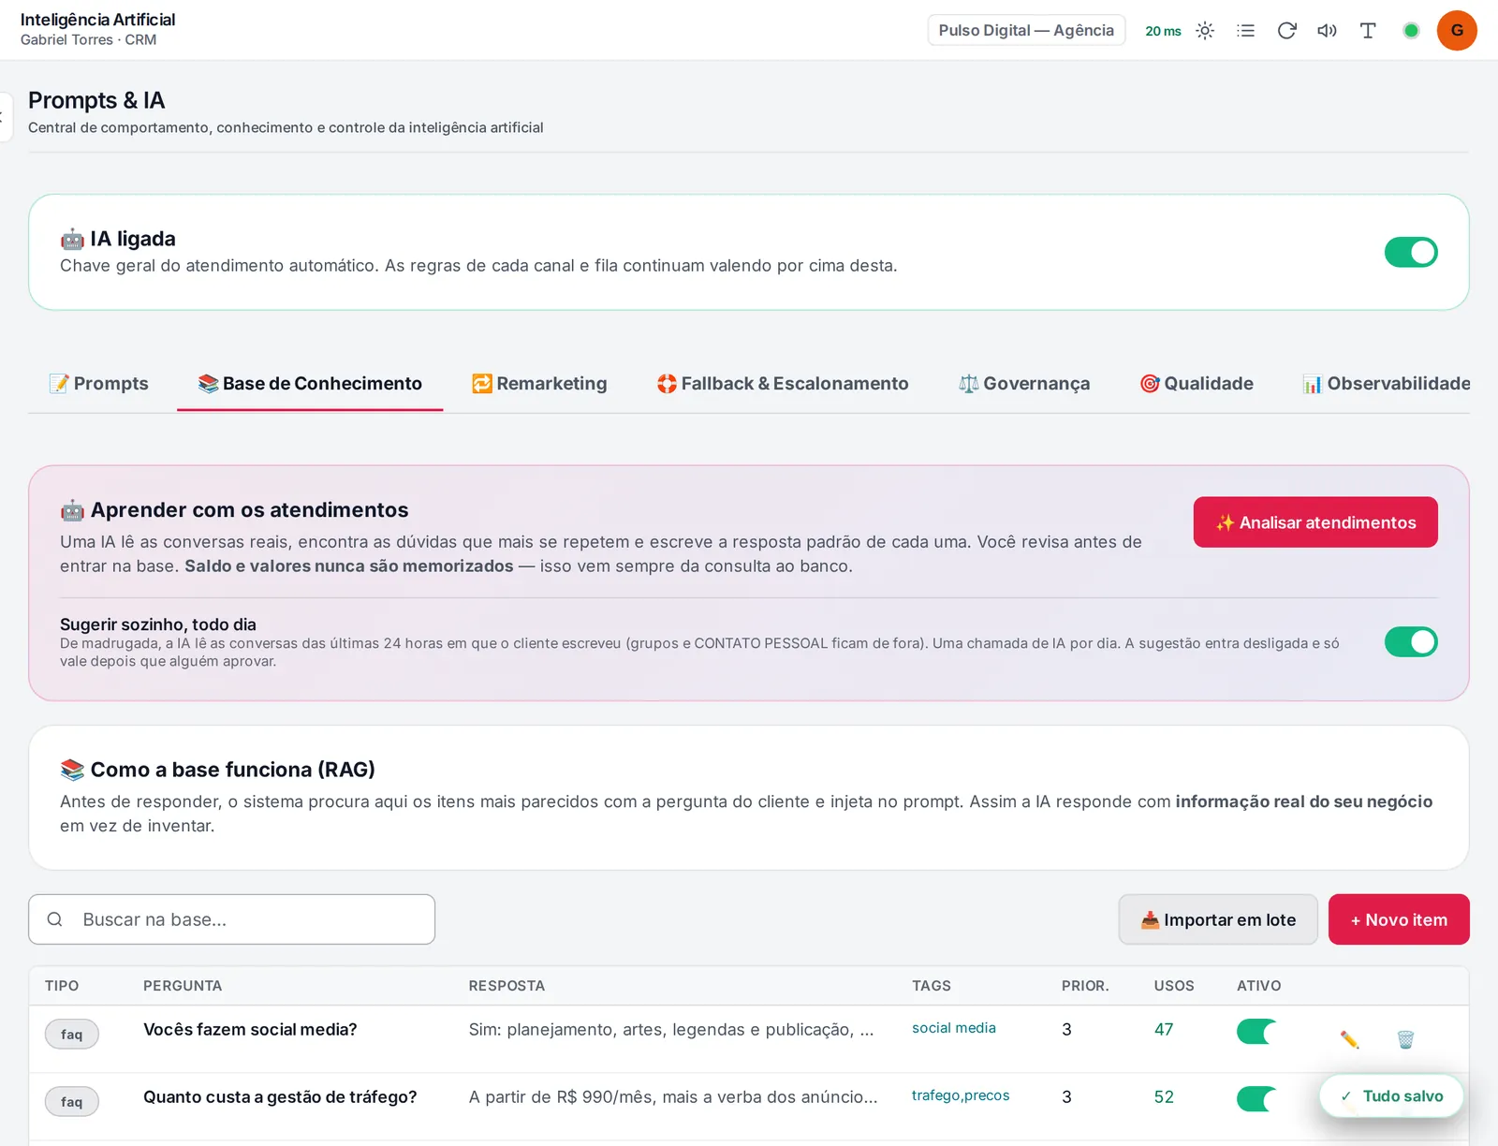Viewport: 1498px width, 1146px height.
Task: Mute sound with the speaker icon
Action: tap(1327, 31)
